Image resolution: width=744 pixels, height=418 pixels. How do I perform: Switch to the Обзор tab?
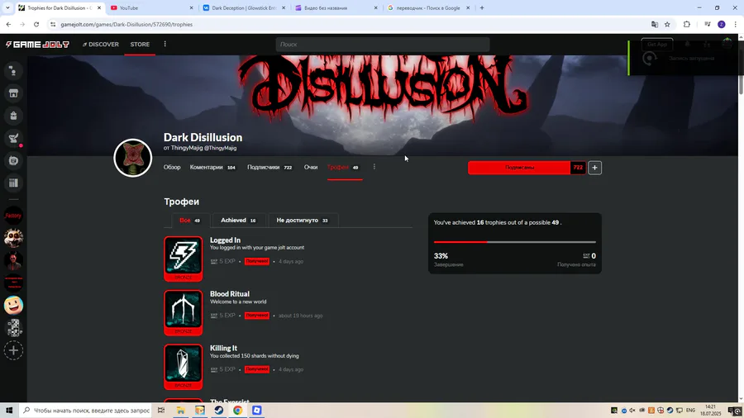tap(172, 168)
